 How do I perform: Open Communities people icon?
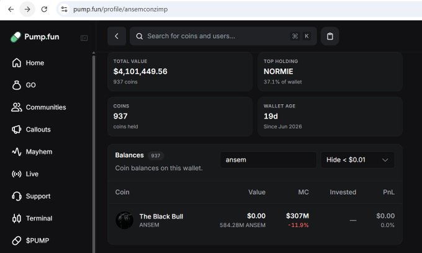(x=16, y=107)
